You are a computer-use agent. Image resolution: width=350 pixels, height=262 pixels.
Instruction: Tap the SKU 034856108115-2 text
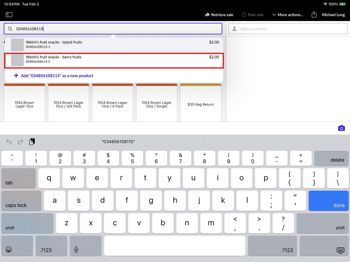38,62
